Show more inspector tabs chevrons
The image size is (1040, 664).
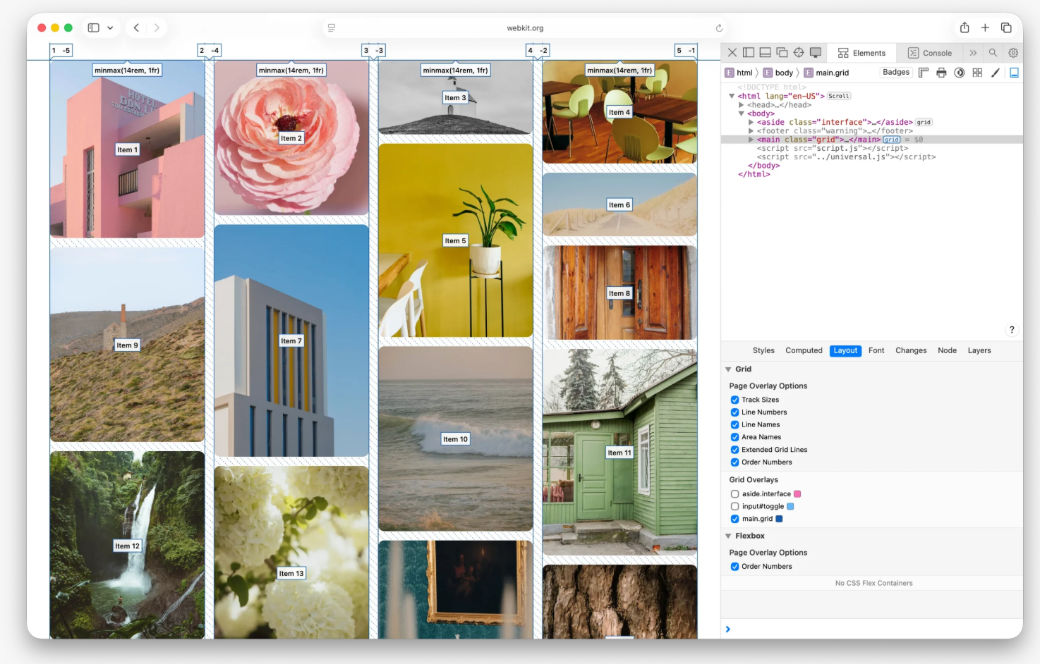click(973, 53)
